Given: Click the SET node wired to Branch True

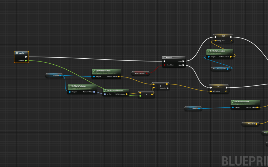Looking at the screenshot, I should click(223, 35).
